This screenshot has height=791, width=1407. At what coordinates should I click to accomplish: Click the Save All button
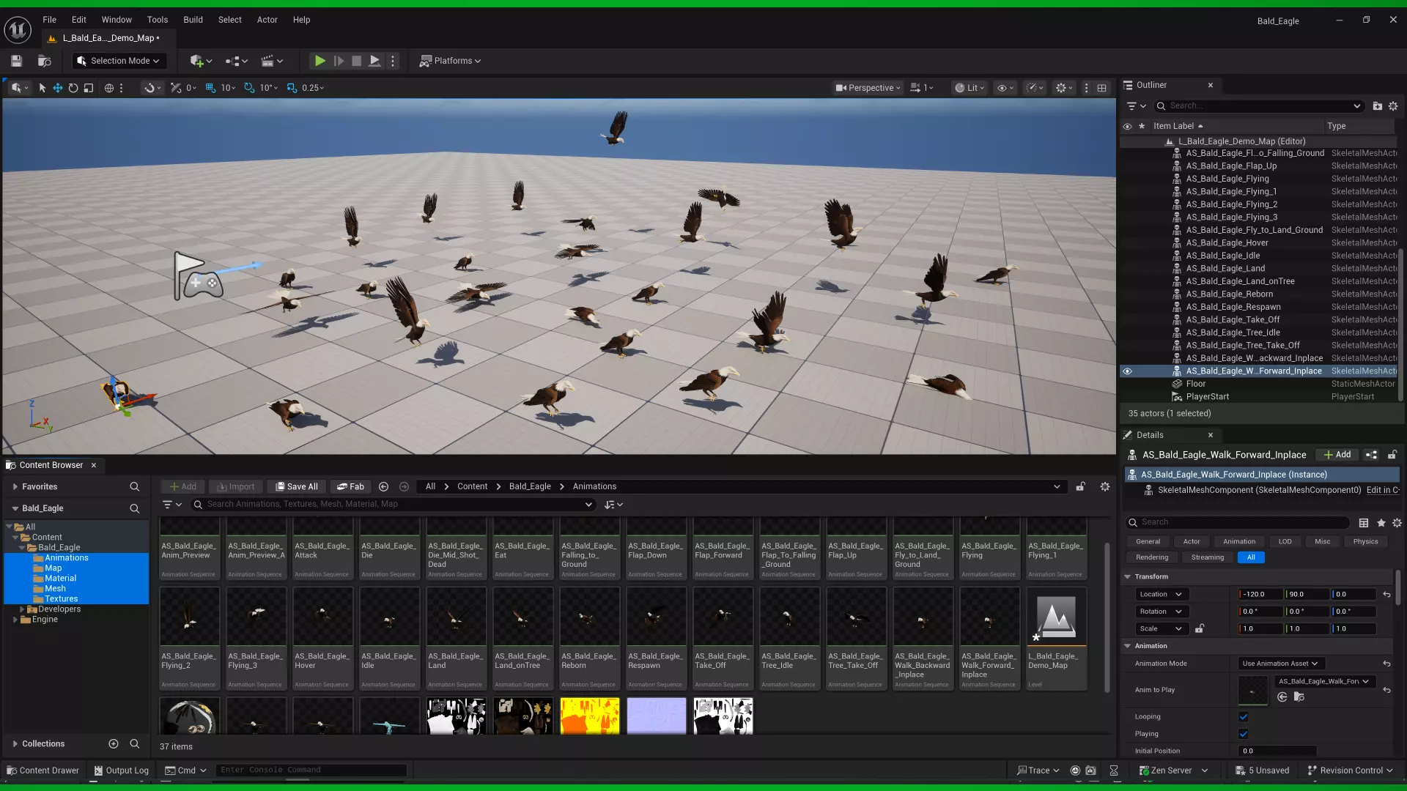(297, 486)
